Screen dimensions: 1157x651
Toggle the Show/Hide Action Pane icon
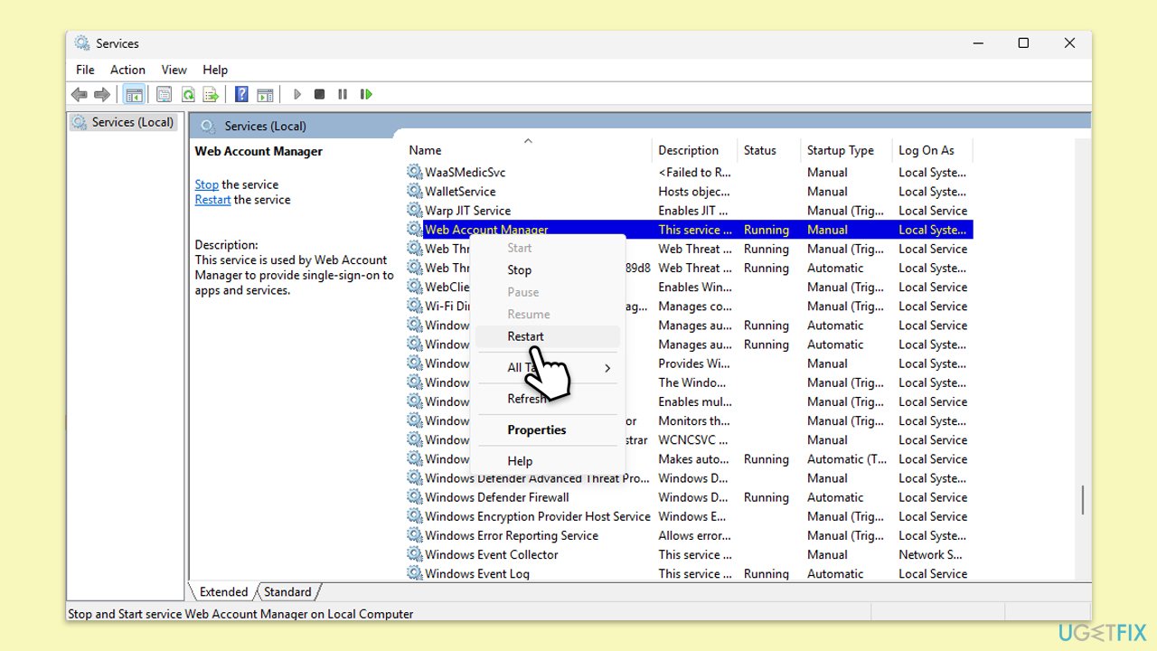click(265, 94)
